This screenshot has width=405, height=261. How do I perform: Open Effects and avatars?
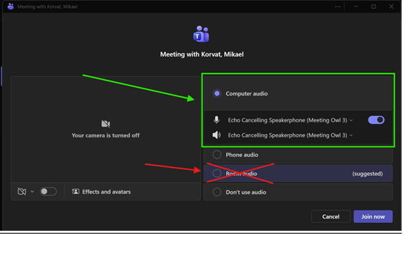pos(101,192)
